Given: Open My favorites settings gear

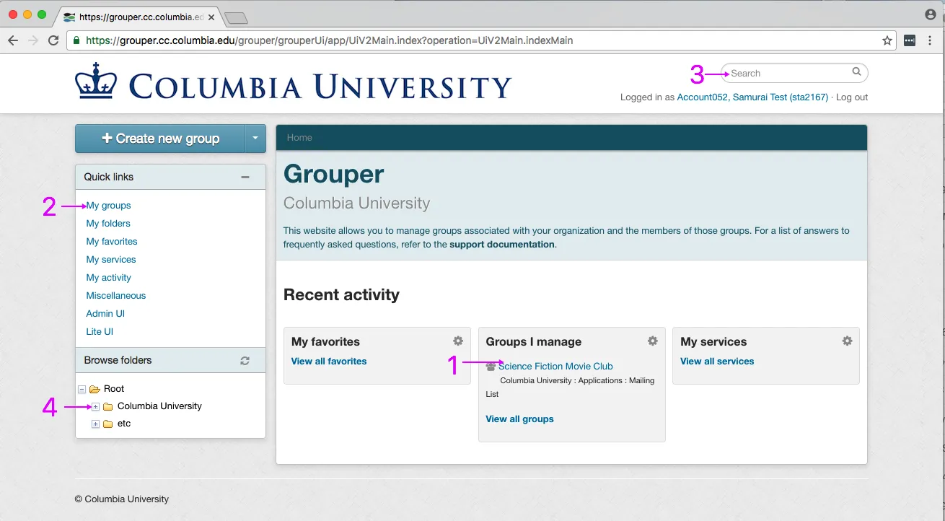Looking at the screenshot, I should [x=458, y=341].
